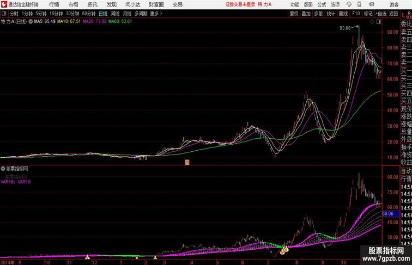
Task: Click the 通达信 red logo icon
Action: 4,4
